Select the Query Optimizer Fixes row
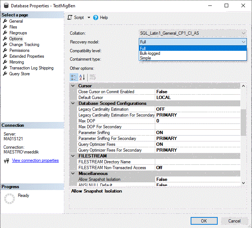 (x=159, y=144)
